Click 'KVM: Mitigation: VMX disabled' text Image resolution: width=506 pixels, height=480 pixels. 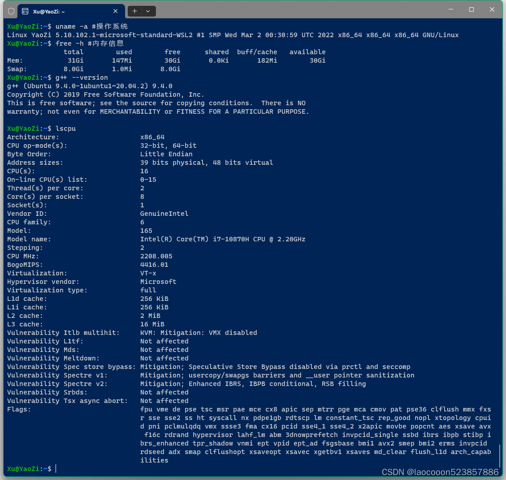point(199,333)
